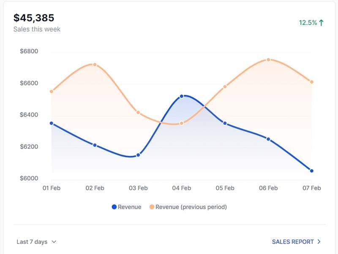Image resolution: width=338 pixels, height=254 pixels.
Task: Click the 04 Feb x-axis label
Action: (181, 188)
